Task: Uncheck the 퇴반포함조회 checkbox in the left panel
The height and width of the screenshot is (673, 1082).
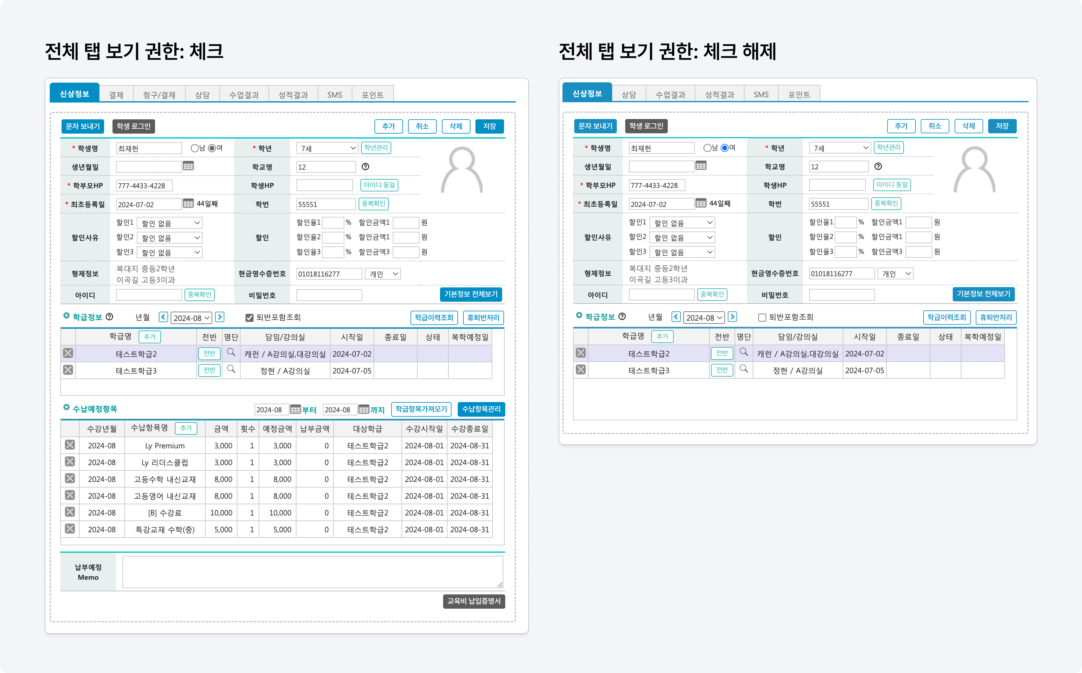Action: pyautogui.click(x=249, y=317)
